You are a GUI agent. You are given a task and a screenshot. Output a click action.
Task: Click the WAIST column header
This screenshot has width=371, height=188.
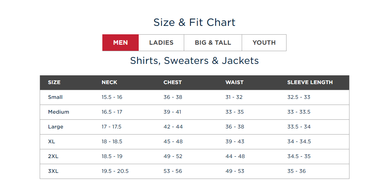234,82
